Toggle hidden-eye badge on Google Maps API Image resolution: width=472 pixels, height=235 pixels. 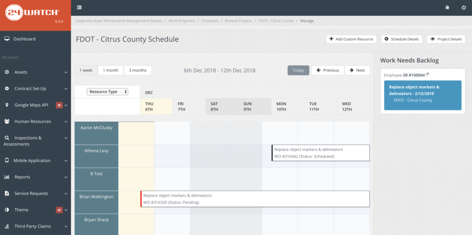pos(59,106)
